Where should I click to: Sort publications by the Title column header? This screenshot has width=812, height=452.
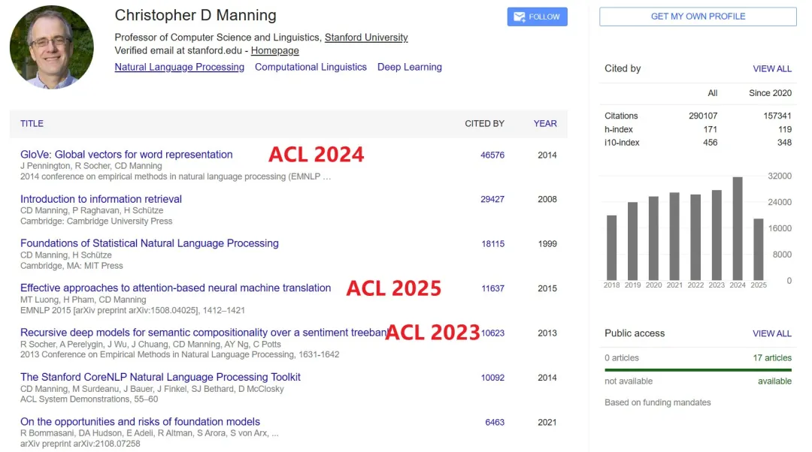tap(32, 123)
